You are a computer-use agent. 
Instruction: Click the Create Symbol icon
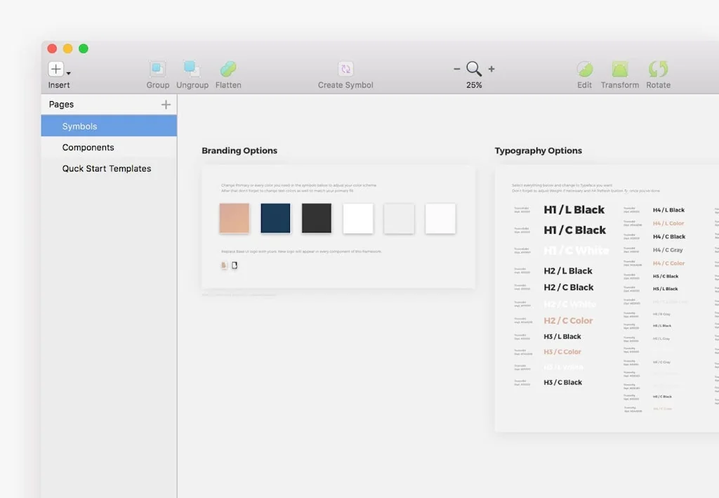pos(345,70)
